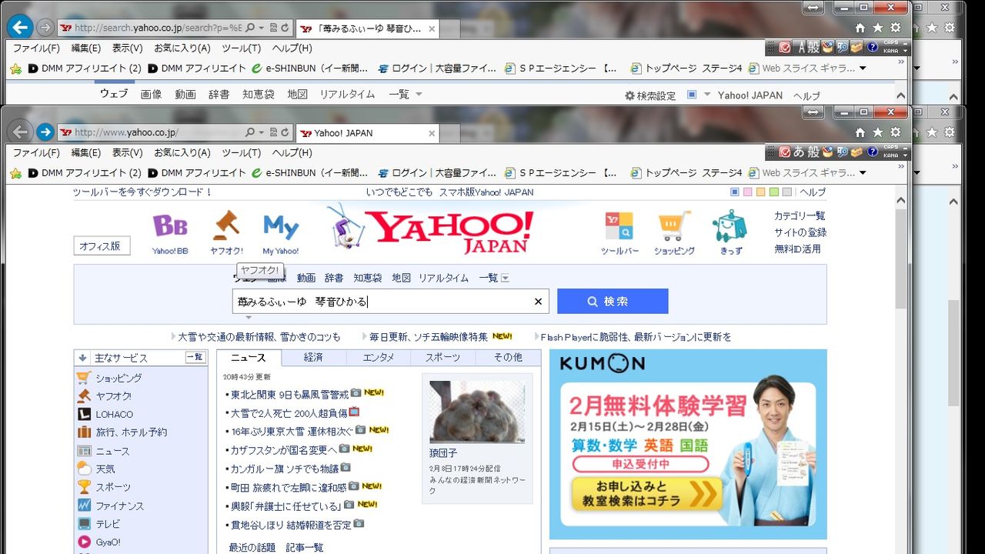This screenshot has width=985, height=554.
Task: Clear the search box with the X
Action: point(538,302)
